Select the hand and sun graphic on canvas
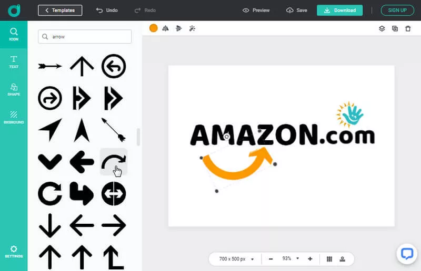The image size is (421, 271). pos(350,114)
